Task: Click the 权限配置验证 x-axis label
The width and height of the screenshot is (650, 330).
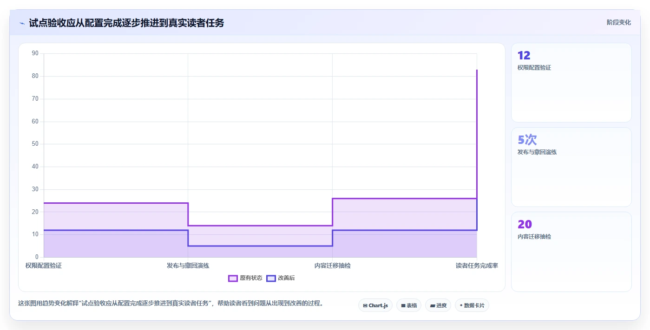Action: pyautogui.click(x=44, y=266)
